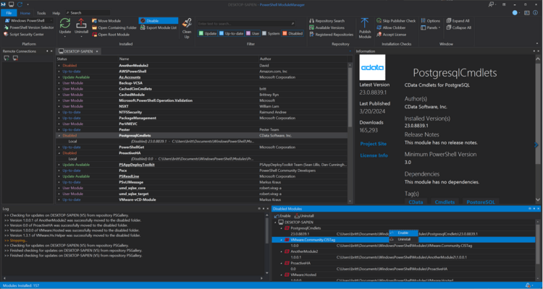Open the File menu

tap(9, 13)
